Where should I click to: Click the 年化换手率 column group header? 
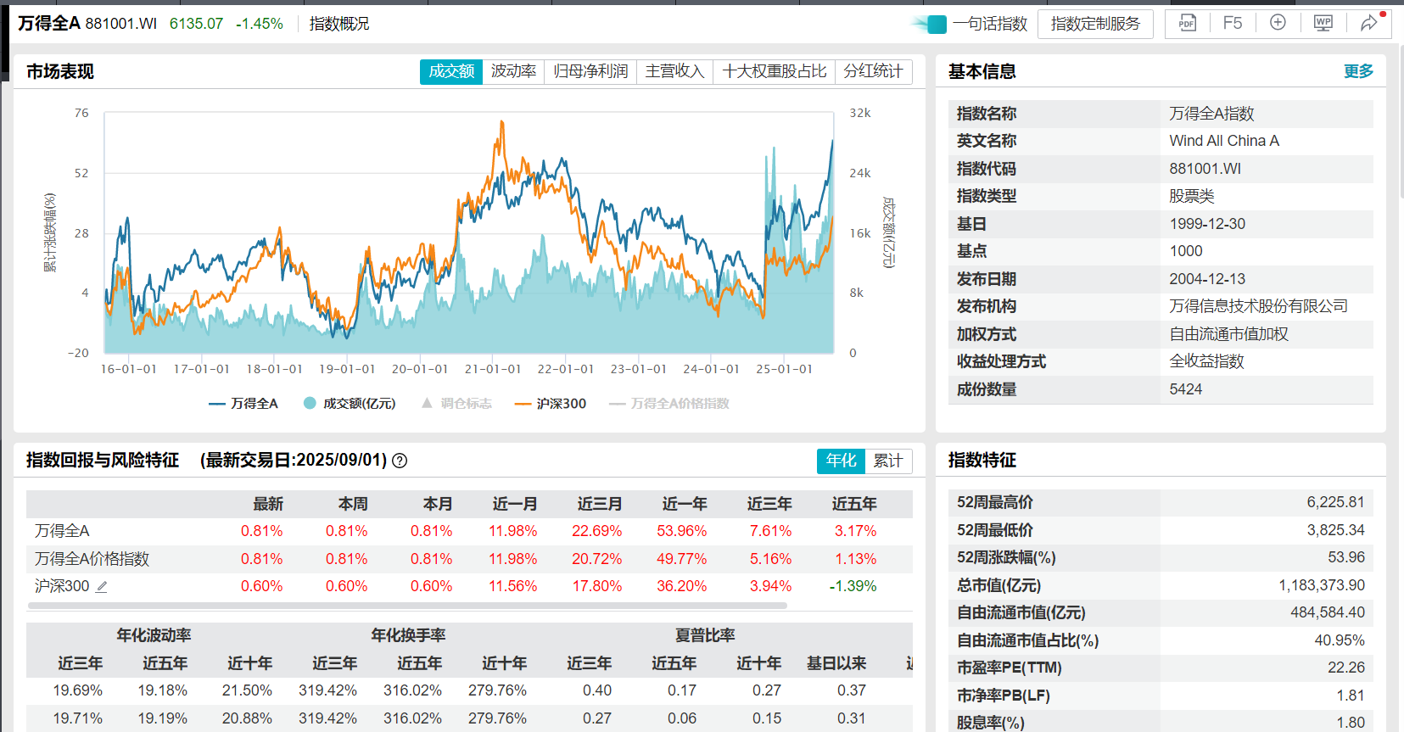tap(408, 635)
